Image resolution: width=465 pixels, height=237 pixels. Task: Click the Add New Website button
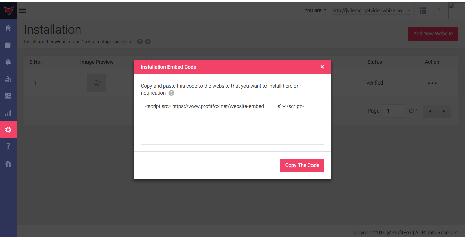[x=433, y=34]
